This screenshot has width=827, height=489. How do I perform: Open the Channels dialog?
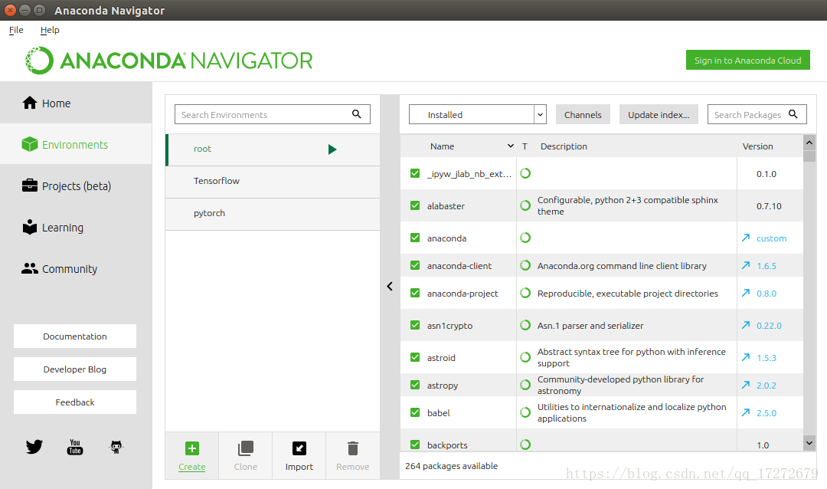[583, 114]
